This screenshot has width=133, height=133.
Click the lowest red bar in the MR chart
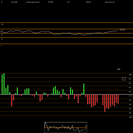105,103
